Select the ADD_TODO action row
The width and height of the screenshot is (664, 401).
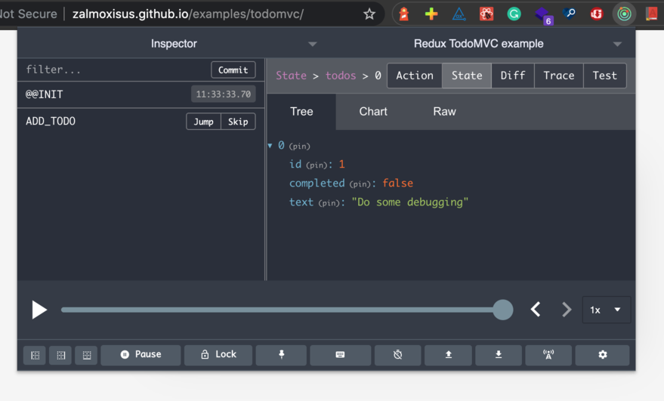click(x=141, y=122)
